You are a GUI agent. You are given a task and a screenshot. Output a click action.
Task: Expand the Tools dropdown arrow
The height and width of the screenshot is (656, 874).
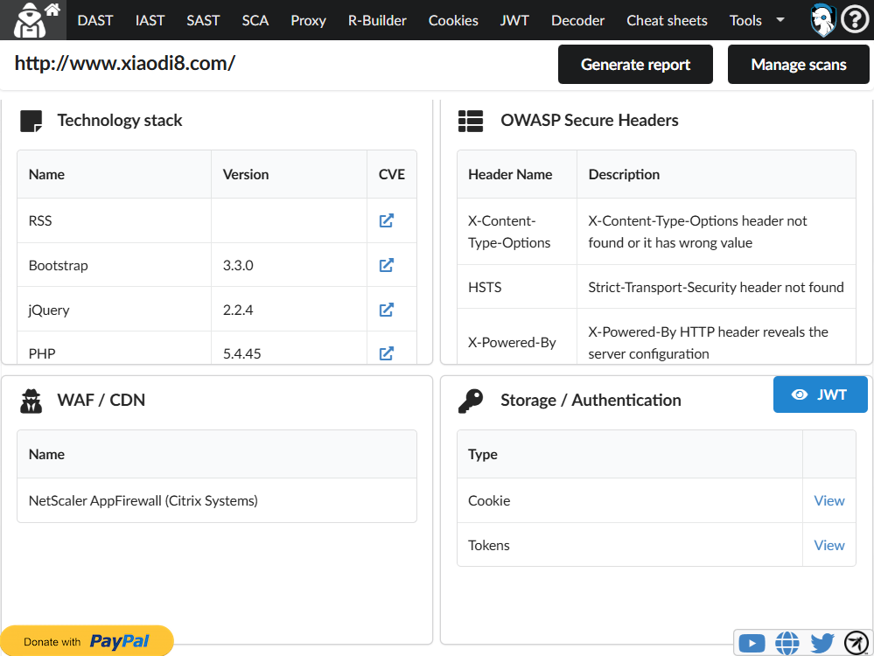coord(780,20)
